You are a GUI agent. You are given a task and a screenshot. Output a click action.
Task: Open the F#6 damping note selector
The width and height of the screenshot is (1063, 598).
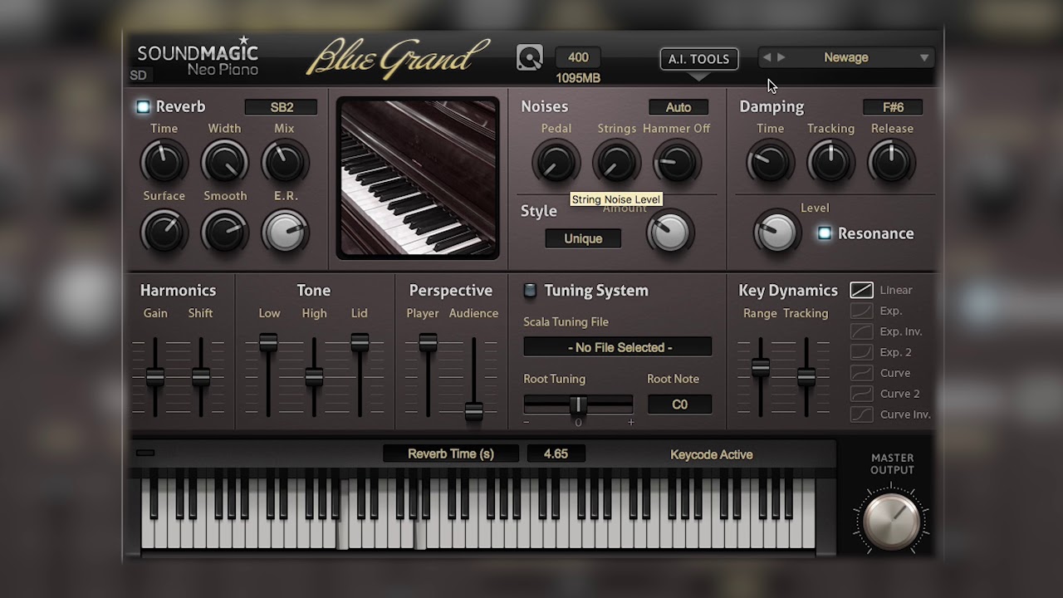click(x=893, y=107)
